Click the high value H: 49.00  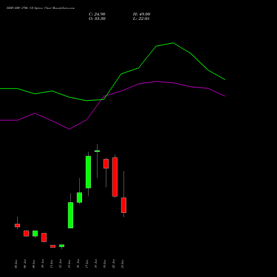coord(141,14)
